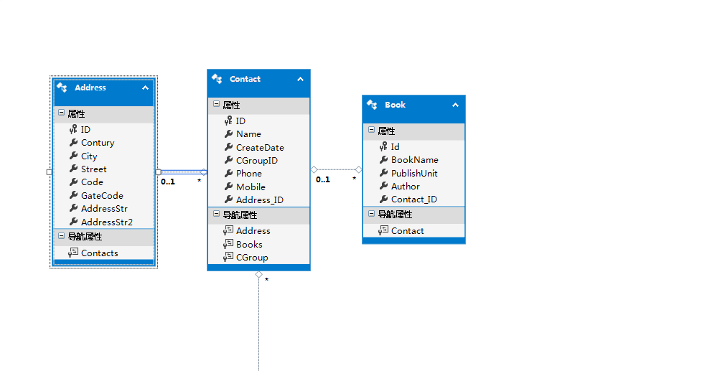Click the Contact entity type icon
This screenshot has height=371, width=720.
click(217, 78)
